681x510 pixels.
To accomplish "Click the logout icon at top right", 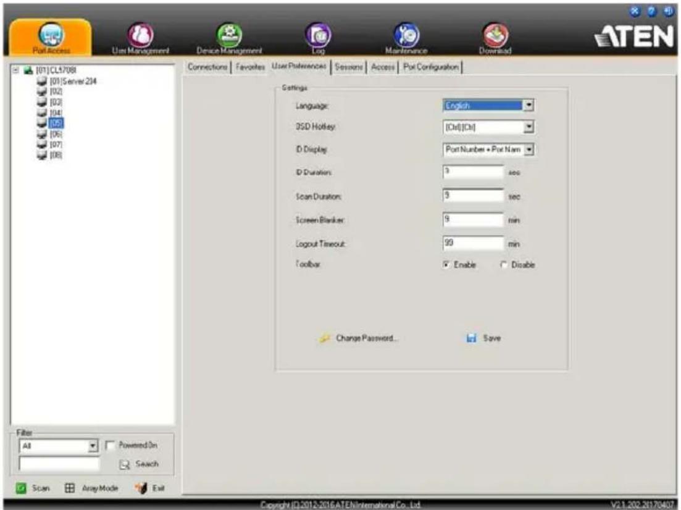I will (669, 11).
